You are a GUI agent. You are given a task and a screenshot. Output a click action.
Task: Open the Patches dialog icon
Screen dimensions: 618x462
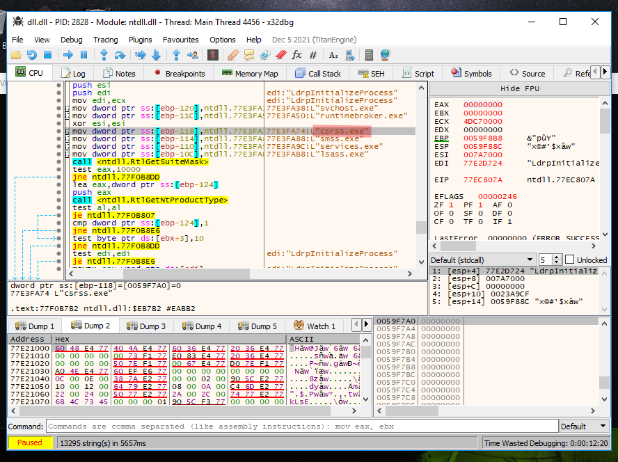(233, 55)
